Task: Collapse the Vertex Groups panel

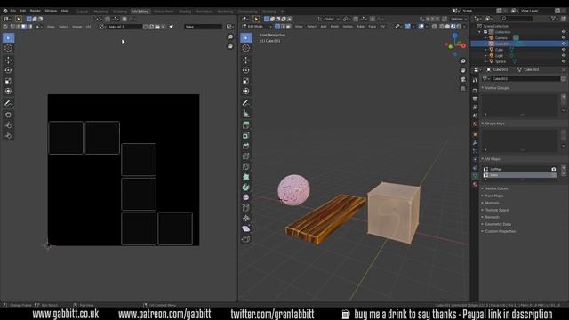Action: tap(498, 88)
